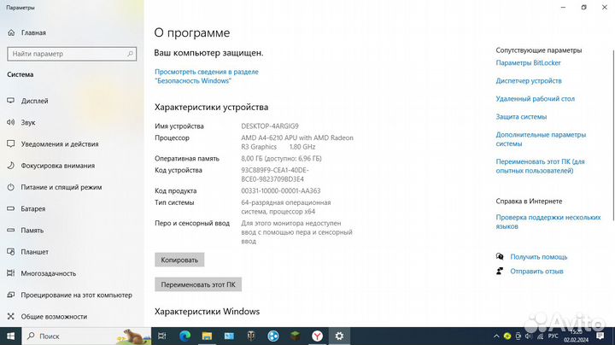
Task: Launch World of Tanks taskbar icon
Action: coord(251,336)
